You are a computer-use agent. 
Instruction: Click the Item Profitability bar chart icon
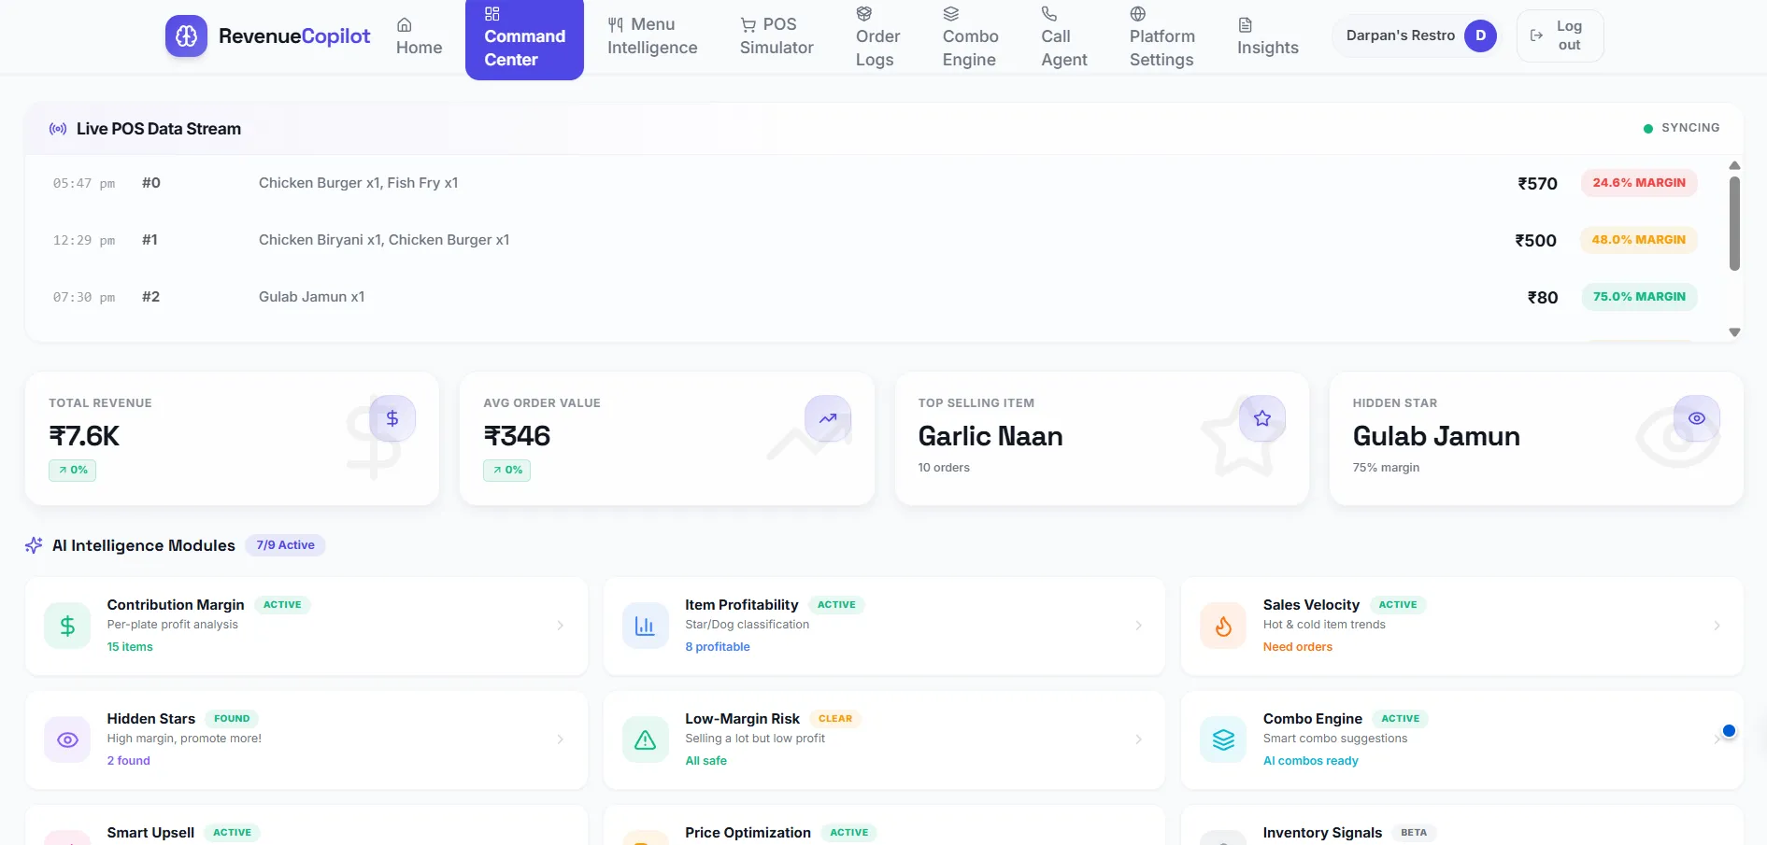click(x=645, y=626)
